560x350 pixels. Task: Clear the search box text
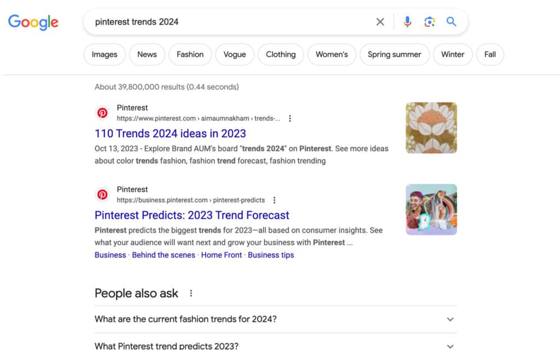(x=380, y=22)
